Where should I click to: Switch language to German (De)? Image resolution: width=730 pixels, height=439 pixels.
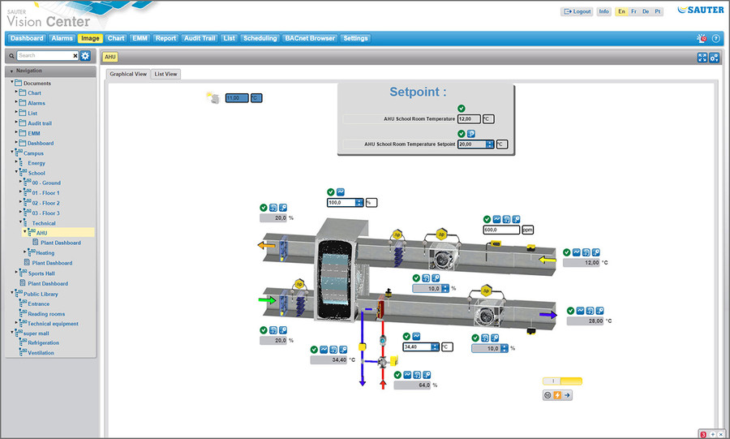(x=646, y=11)
